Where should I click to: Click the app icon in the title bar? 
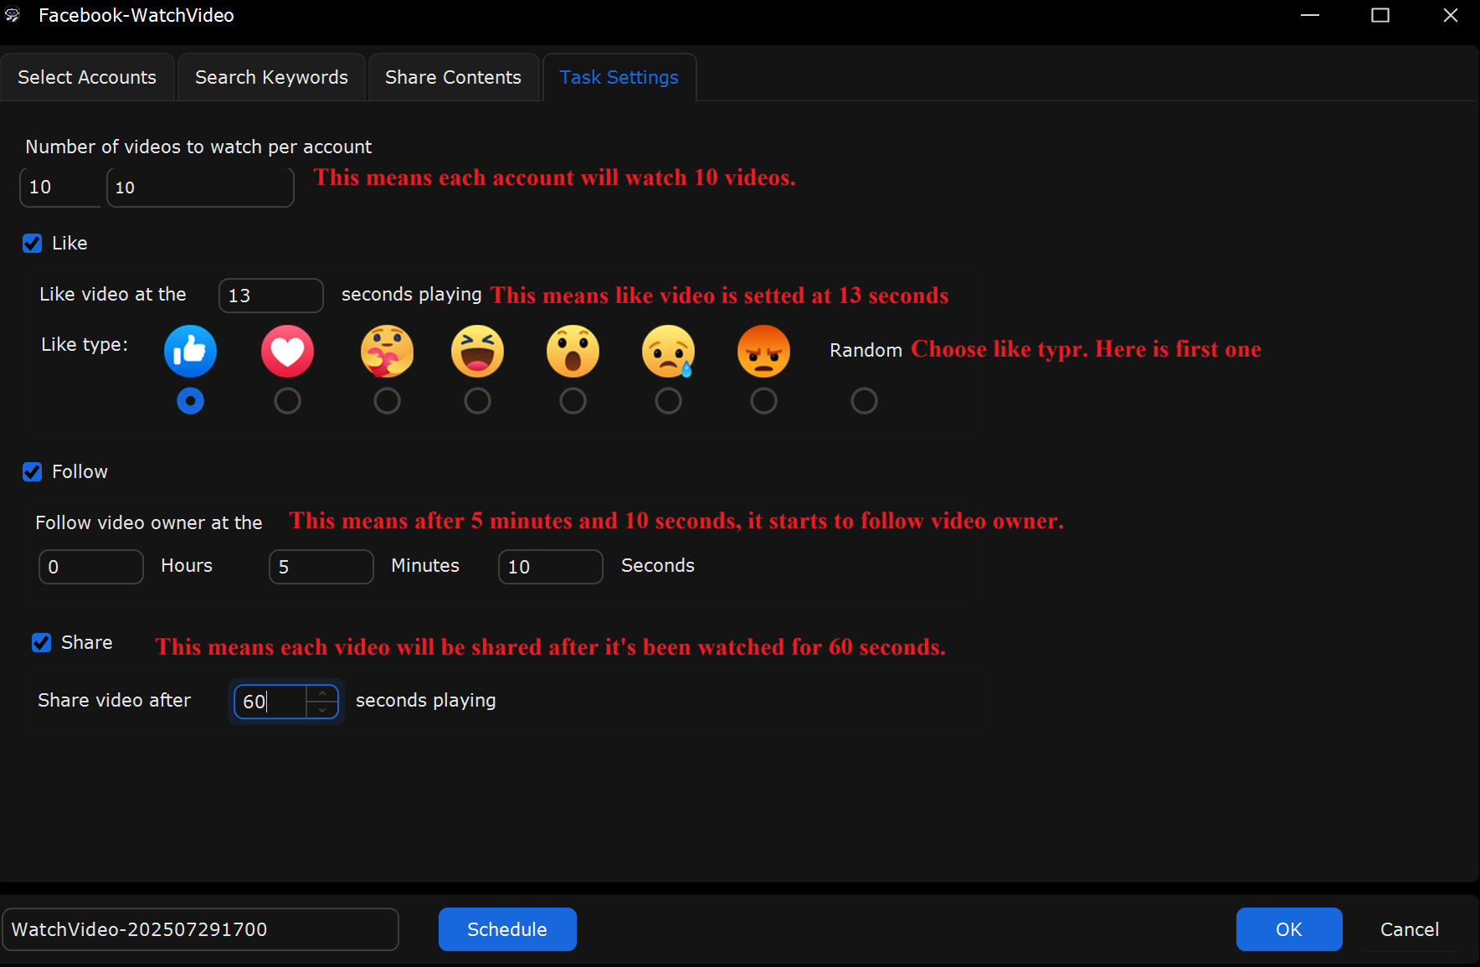13,15
